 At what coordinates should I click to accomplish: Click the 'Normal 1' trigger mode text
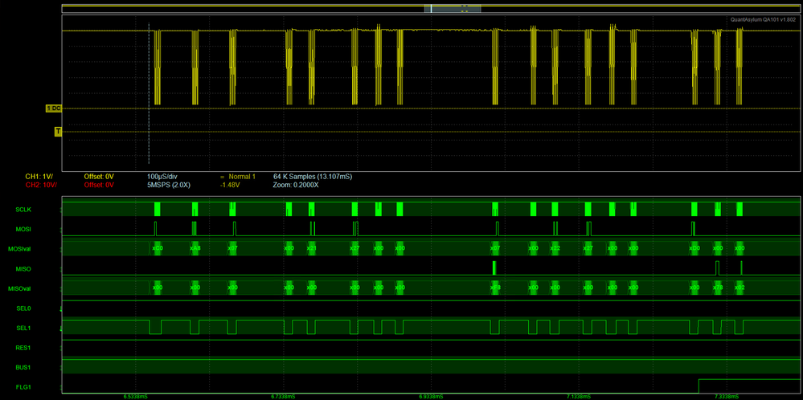[242, 177]
